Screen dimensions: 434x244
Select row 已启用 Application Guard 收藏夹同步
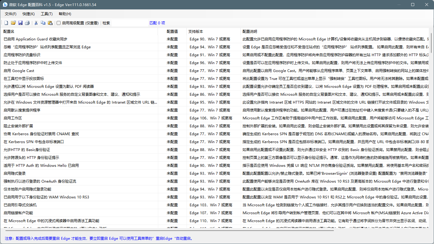(x=215, y=39)
